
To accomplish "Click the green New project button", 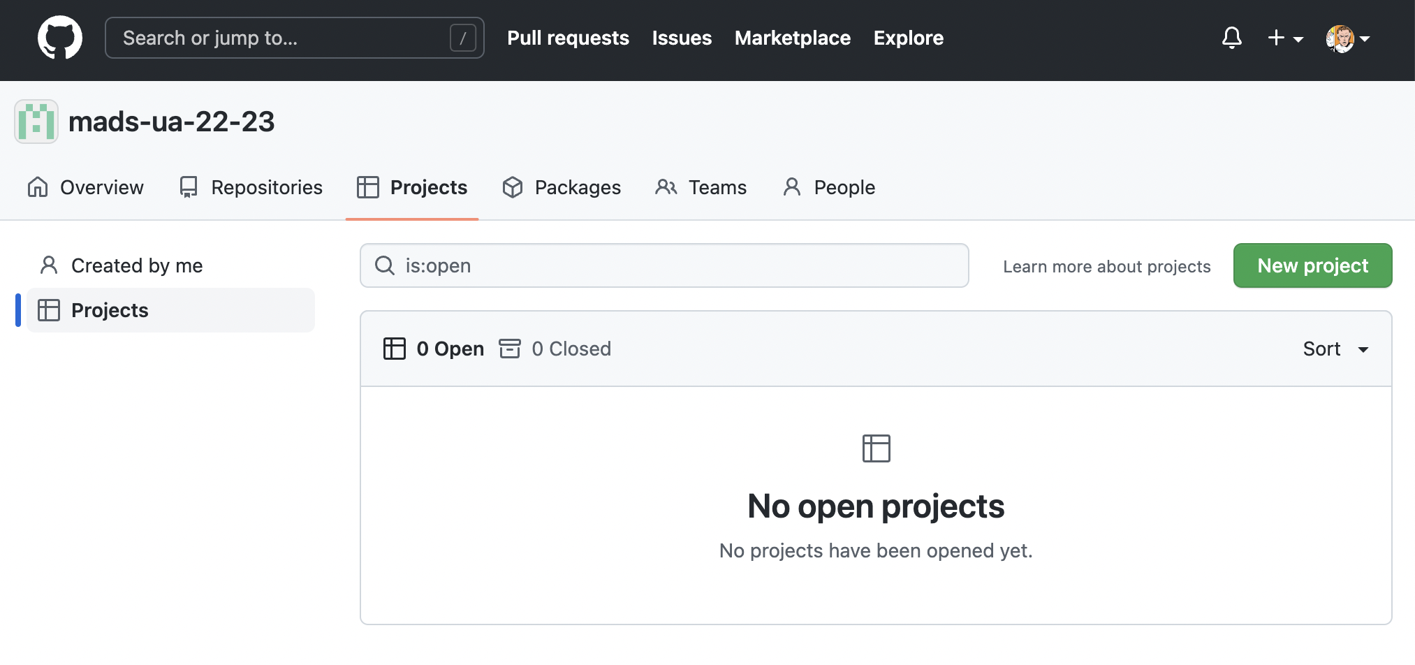I will 1312,265.
